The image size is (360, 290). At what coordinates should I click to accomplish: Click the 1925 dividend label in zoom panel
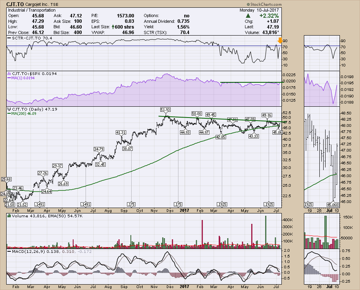pyautogui.click(x=309, y=204)
